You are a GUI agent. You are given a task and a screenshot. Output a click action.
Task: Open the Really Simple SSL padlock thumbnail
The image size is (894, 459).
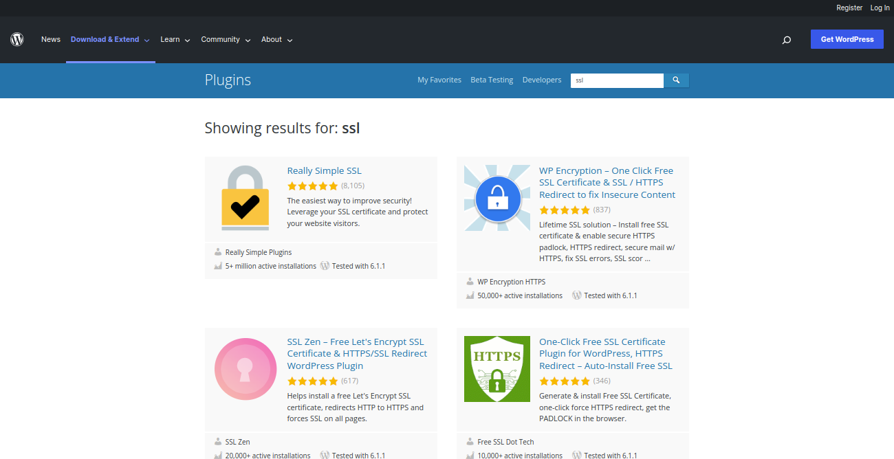pos(246,197)
